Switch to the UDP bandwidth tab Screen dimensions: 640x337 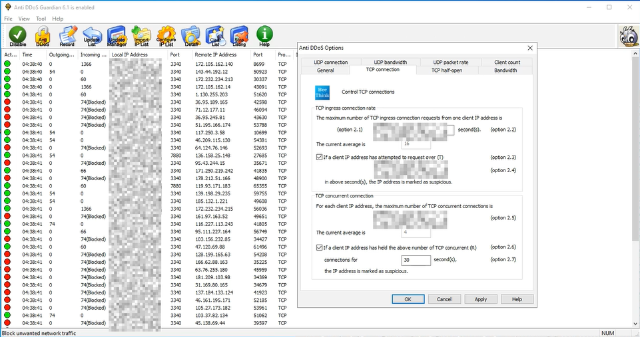tap(390, 62)
